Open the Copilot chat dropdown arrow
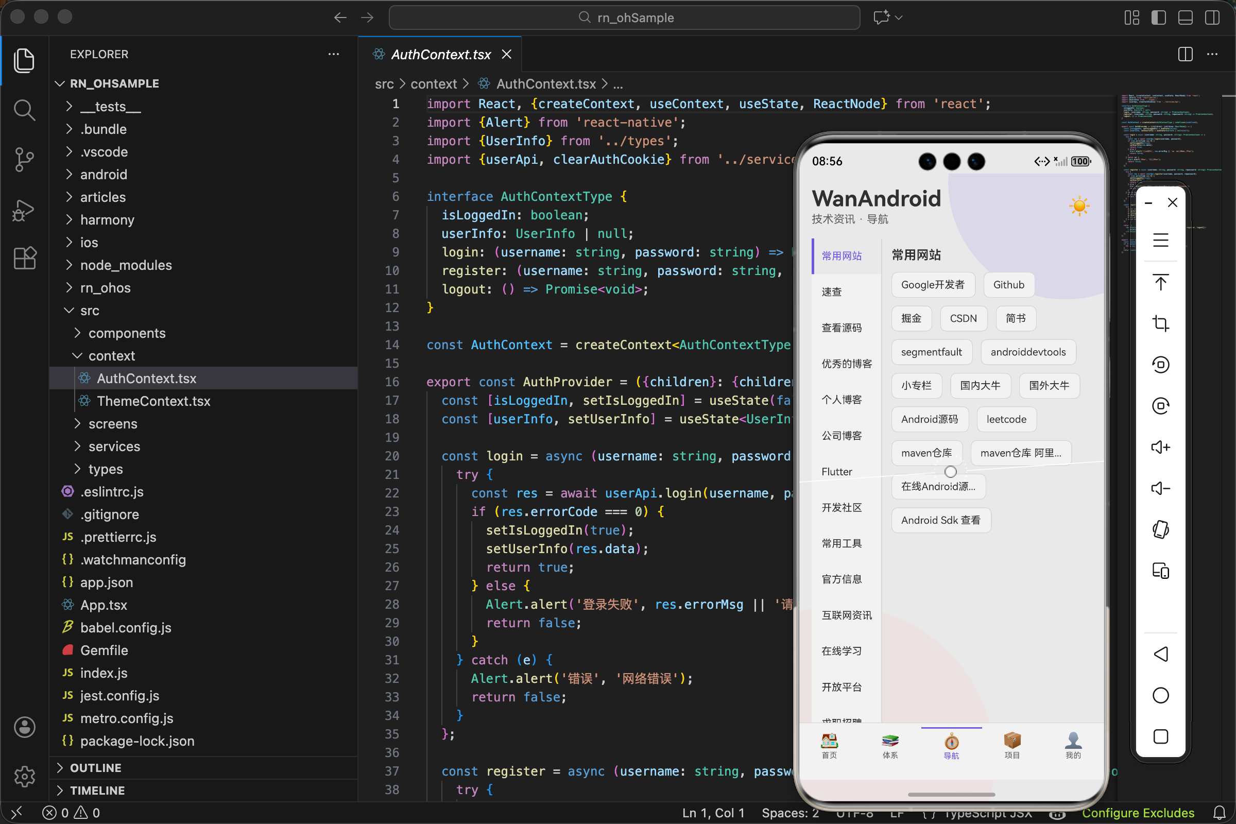This screenshot has height=824, width=1236. pos(899,18)
